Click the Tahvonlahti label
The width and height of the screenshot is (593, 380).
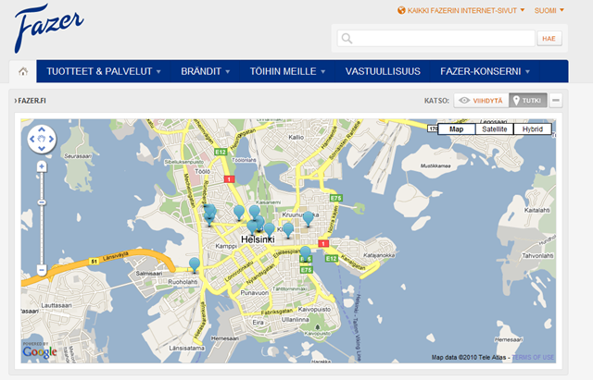537,255
